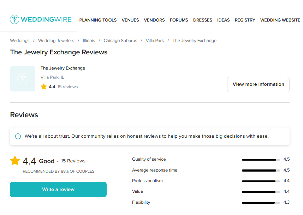Click View more information button

point(258,84)
